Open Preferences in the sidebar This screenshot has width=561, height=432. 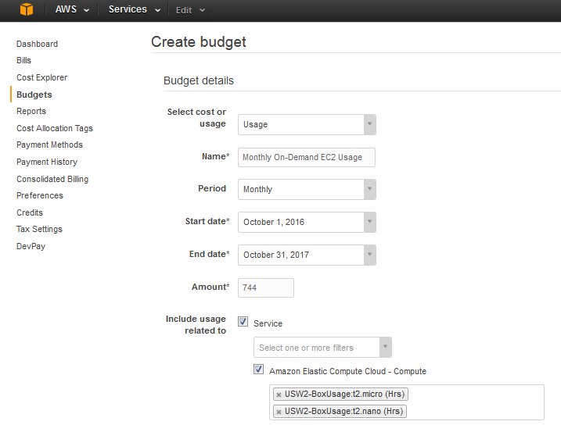(40, 195)
